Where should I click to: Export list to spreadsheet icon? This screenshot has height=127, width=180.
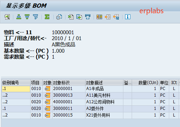coord(71,17)
